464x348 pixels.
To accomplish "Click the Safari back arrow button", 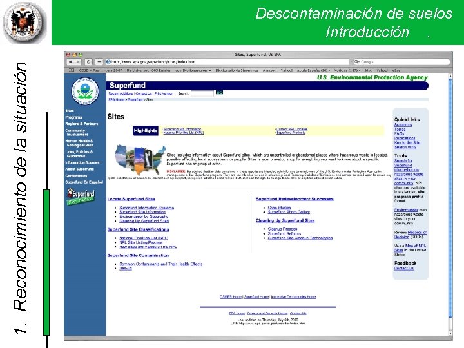I will pyautogui.click(x=70, y=62).
